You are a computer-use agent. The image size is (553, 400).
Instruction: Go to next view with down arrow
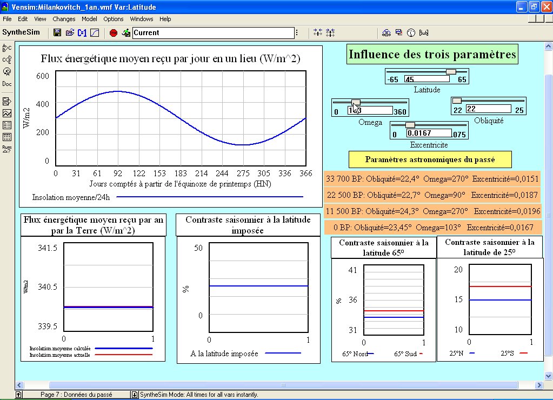coord(135,395)
